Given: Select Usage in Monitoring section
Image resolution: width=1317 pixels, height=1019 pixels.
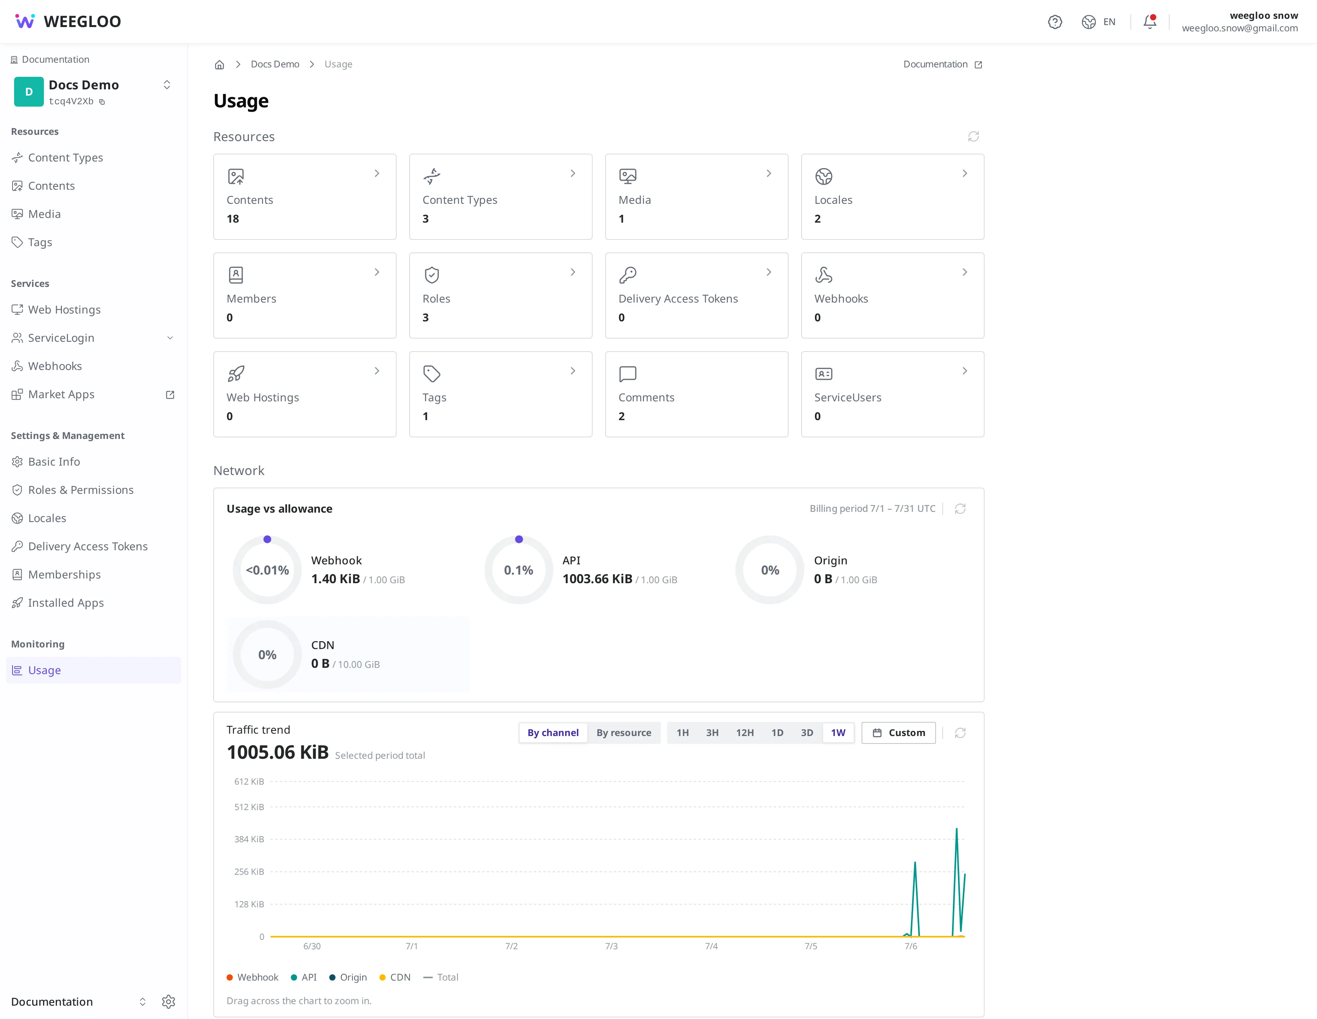Looking at the screenshot, I should point(93,671).
